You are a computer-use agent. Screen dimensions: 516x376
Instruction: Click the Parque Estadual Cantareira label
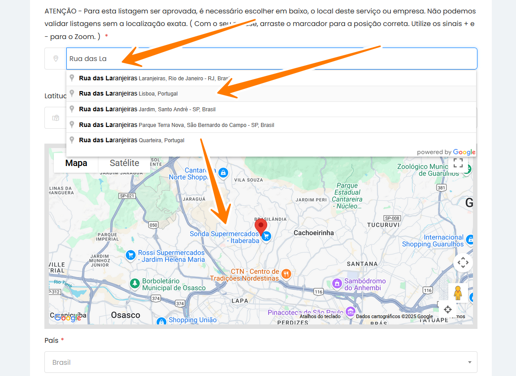point(347,196)
